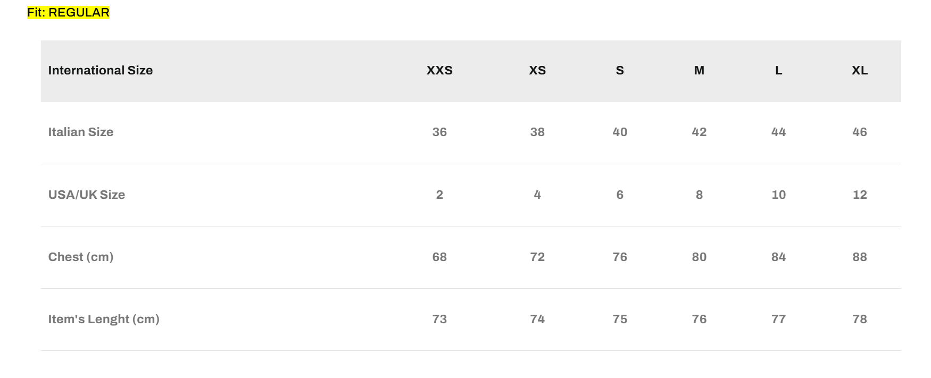Click the S size column header
The height and width of the screenshot is (378, 931).
coord(620,70)
